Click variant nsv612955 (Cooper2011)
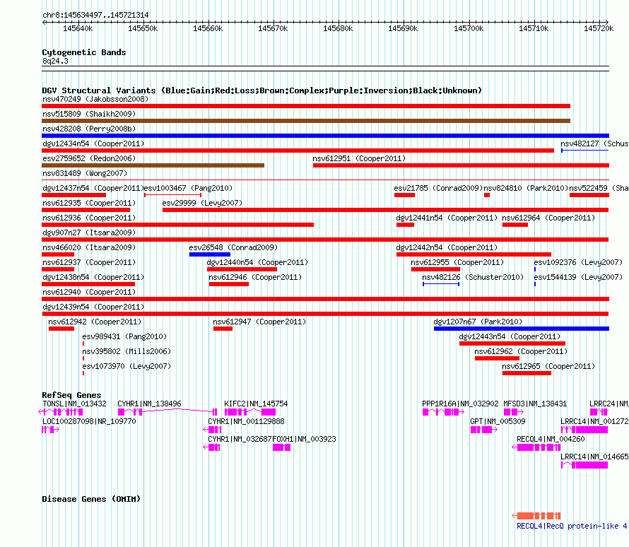This screenshot has width=629, height=547. coord(457,263)
